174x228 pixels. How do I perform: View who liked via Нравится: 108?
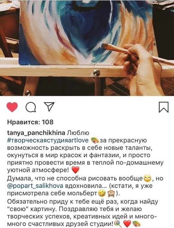30,122
